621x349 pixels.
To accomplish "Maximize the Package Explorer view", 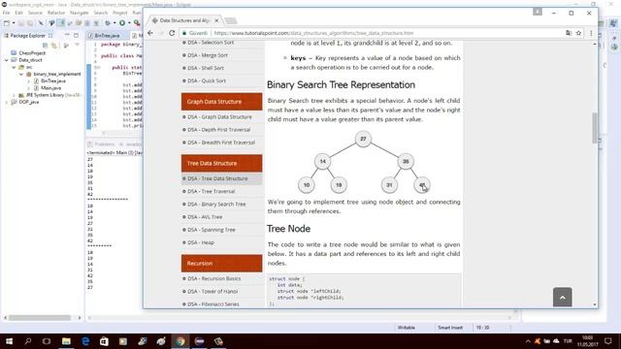I will point(76,35).
